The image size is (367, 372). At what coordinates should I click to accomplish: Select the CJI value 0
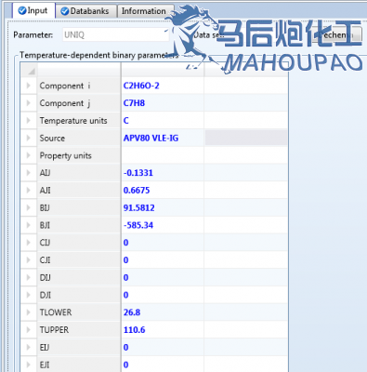(163, 259)
